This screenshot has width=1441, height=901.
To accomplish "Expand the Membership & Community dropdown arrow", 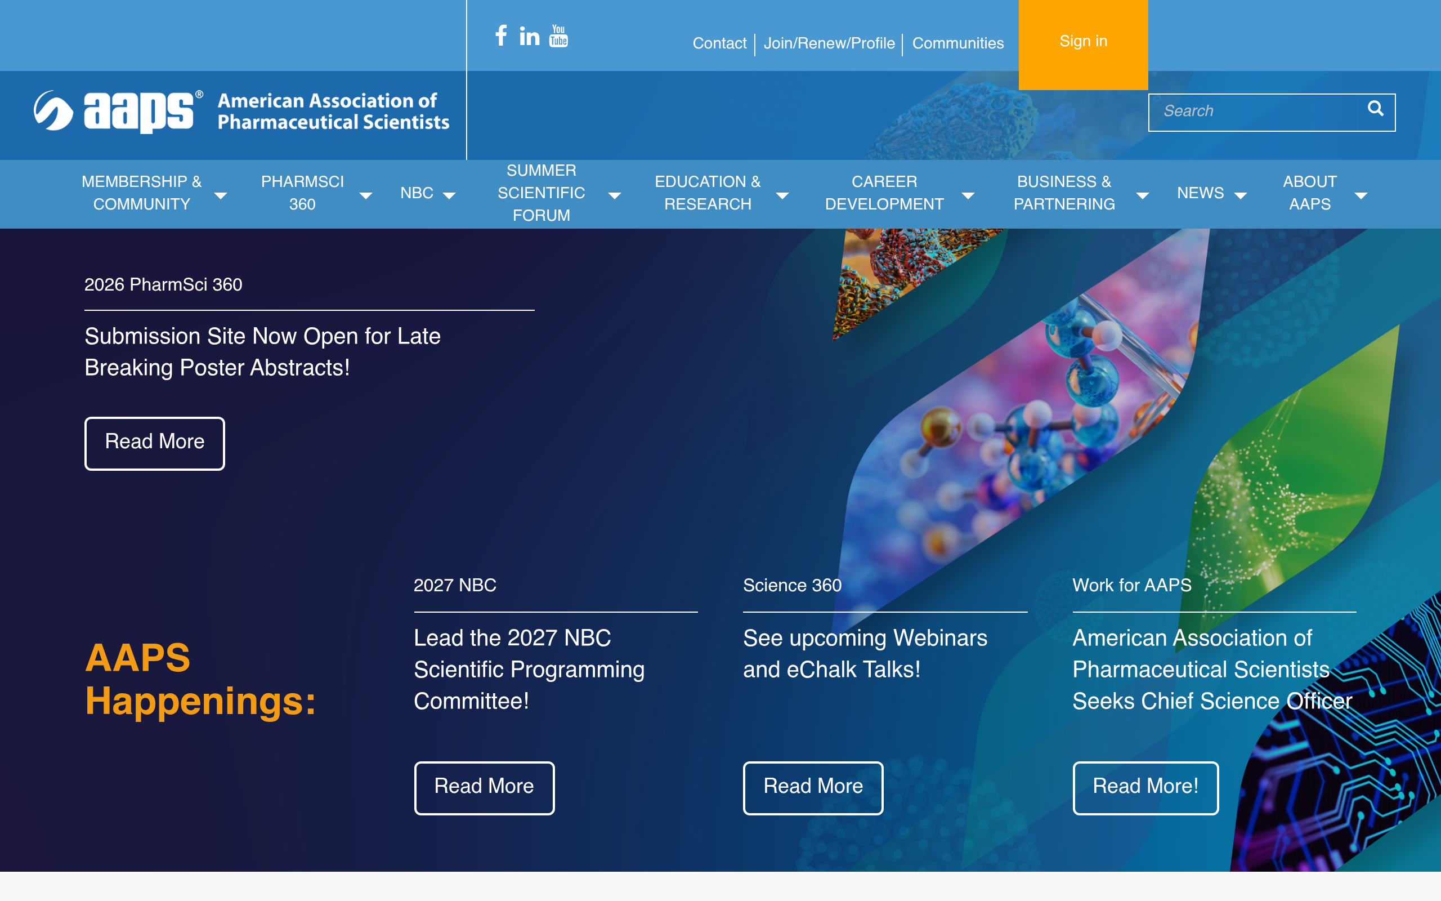I will [x=220, y=195].
